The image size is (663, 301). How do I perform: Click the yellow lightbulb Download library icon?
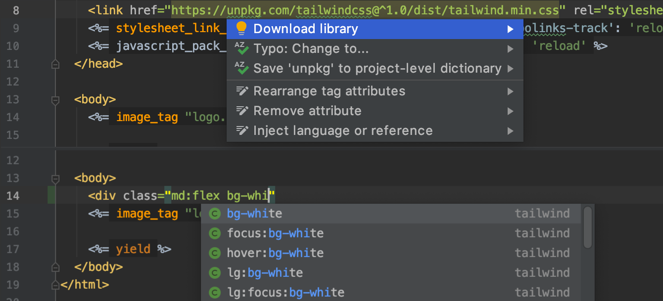click(x=241, y=29)
